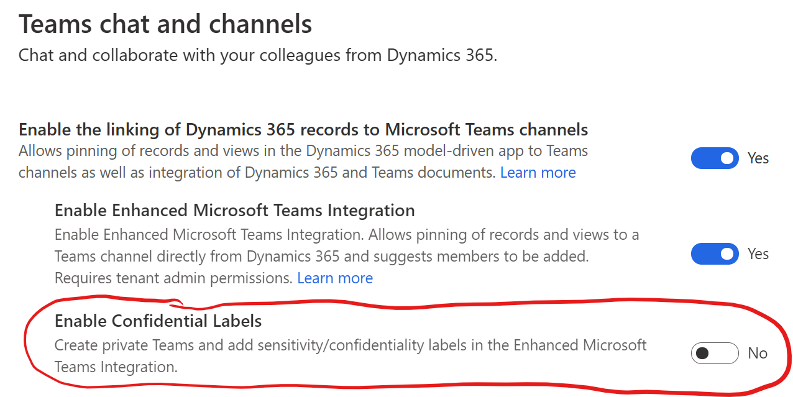The image size is (793, 397).
Task: Disable Enhanced Microsoft Teams Integration toggle
Action: tap(715, 254)
